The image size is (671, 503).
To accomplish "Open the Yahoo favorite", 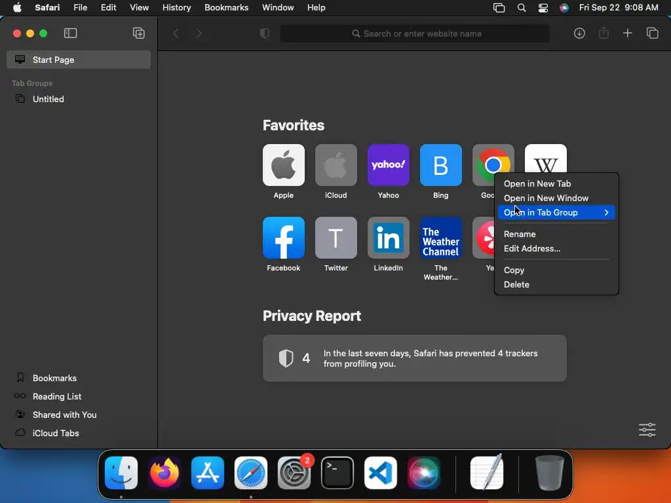I will (389, 165).
